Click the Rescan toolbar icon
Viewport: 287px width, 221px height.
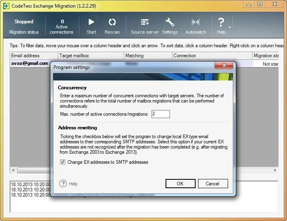coord(112,22)
